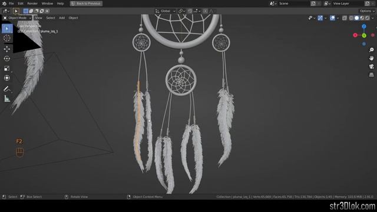
Task: Set selection mode to invert
Action: pos(42,11)
